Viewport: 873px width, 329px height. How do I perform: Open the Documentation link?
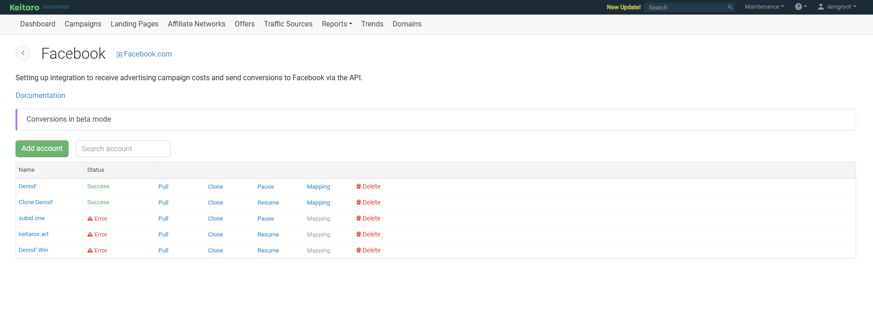point(40,95)
